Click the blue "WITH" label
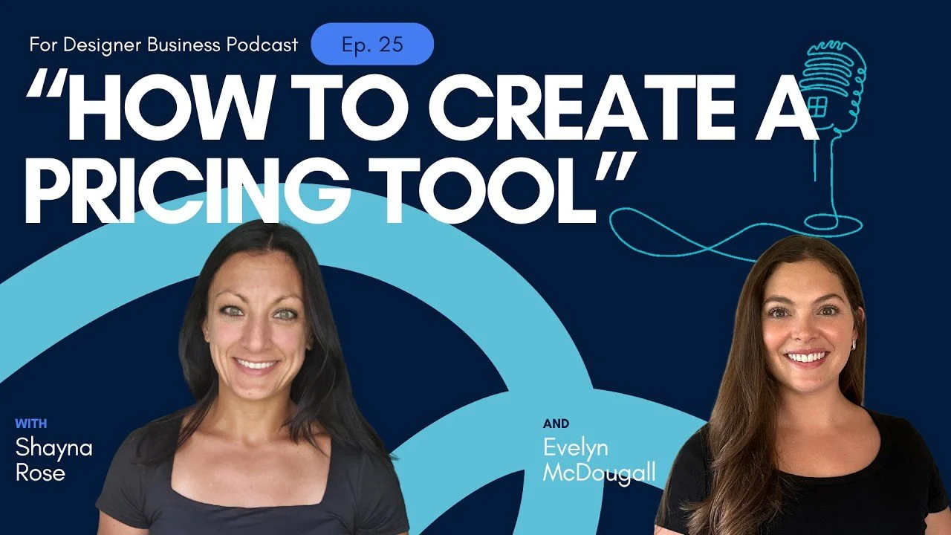This screenshot has width=951, height=535. [x=31, y=424]
